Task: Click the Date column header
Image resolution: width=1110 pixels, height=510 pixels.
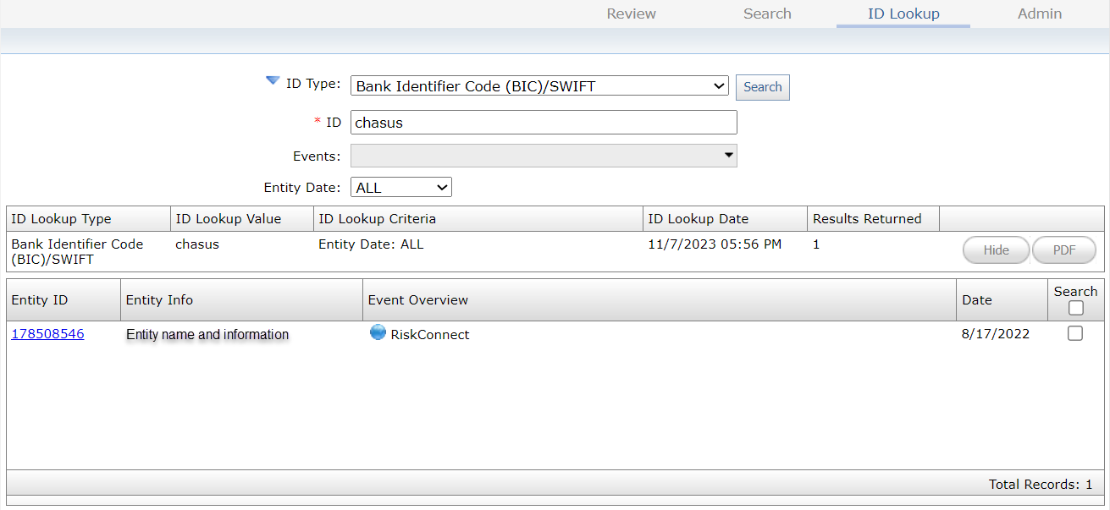Action: (x=976, y=300)
